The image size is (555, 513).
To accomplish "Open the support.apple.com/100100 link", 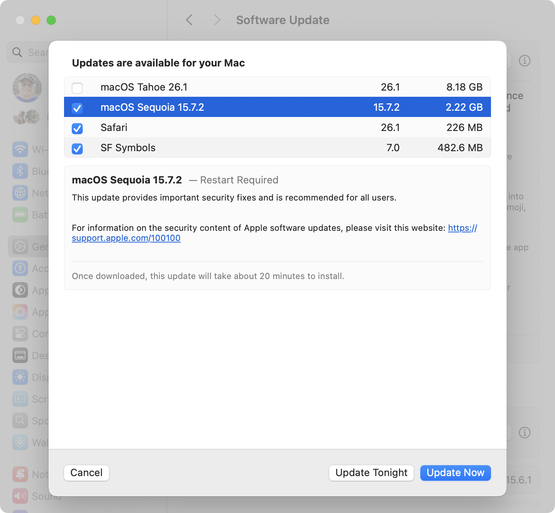I will click(126, 238).
